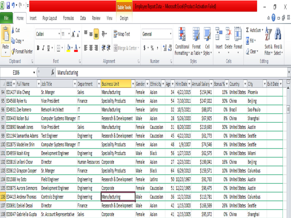Open the Department column filter dropdown
Viewport: 291px width, 218px height.
click(99, 84)
